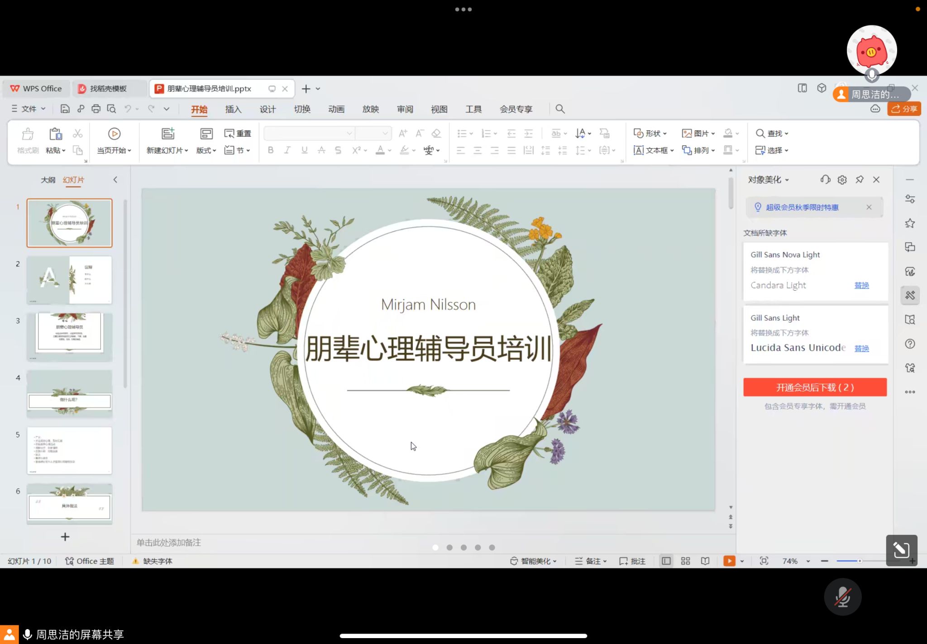This screenshot has width=927, height=644.
Task: Switch to slide sorter grid view
Action: coord(685,561)
